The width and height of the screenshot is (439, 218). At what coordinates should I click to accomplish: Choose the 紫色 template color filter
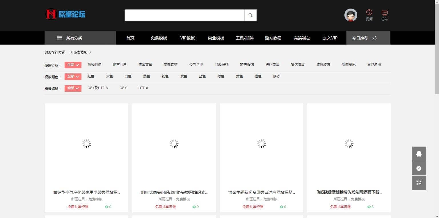pos(184,76)
